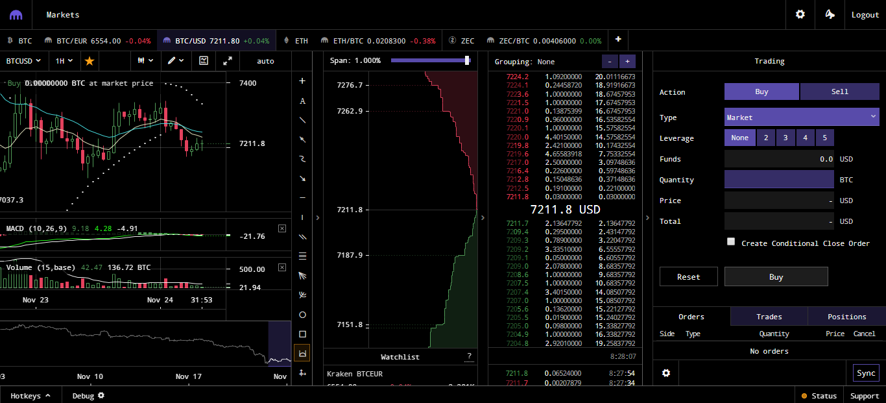The height and width of the screenshot is (403, 886).
Task: Set leverage to 3
Action: [785, 138]
